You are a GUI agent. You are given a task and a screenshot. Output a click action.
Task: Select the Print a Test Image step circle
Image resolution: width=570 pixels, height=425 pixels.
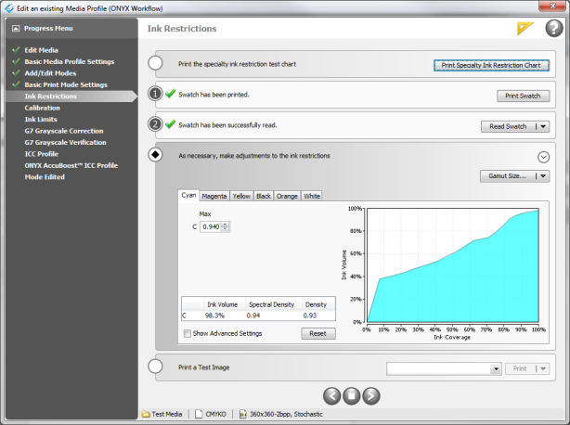(156, 367)
